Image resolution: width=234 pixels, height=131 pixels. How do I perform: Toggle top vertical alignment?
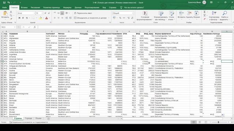(55, 13)
